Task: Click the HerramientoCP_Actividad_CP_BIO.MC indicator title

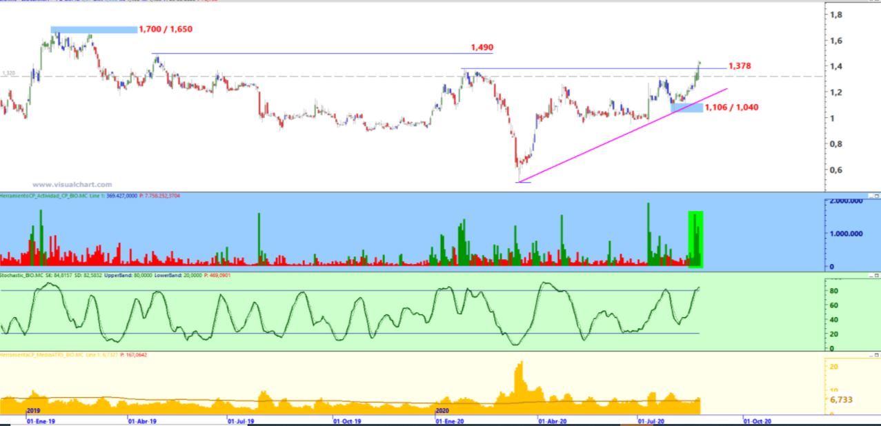Action: tap(44, 196)
